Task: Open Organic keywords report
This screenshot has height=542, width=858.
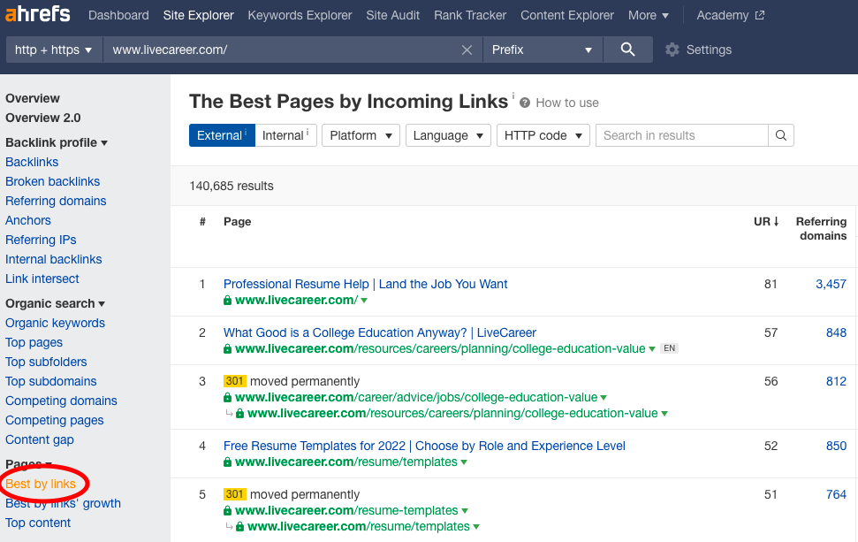Action: 56,323
